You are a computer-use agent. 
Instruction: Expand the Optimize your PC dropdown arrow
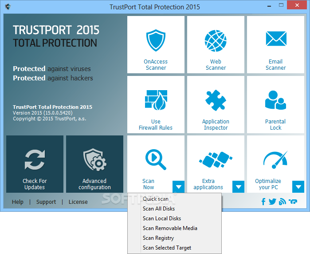298,187
